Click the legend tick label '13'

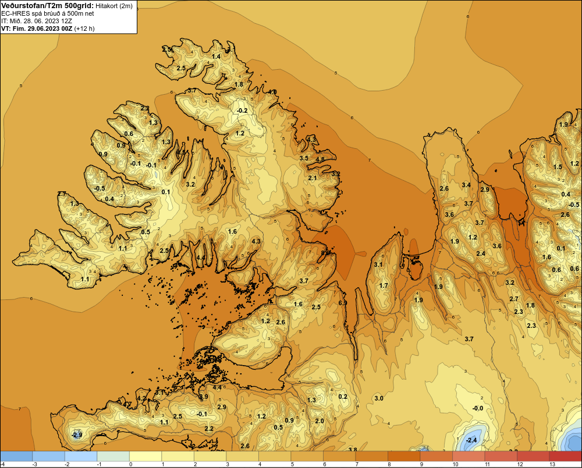(552, 465)
